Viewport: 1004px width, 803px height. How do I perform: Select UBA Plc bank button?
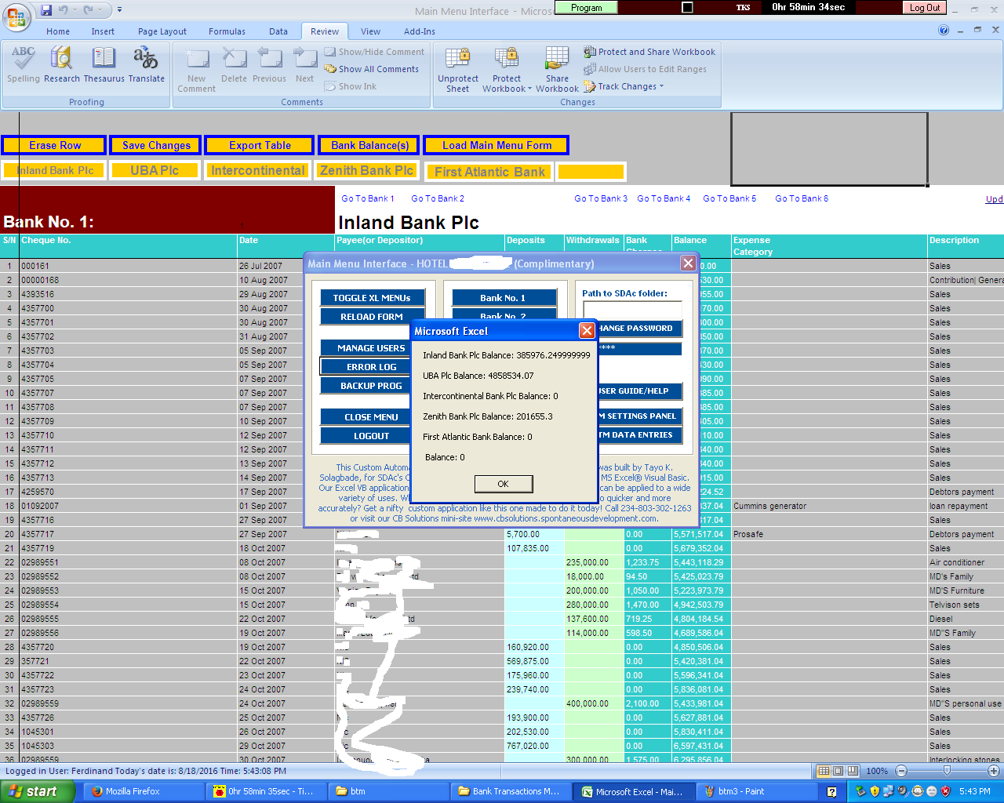click(x=154, y=170)
